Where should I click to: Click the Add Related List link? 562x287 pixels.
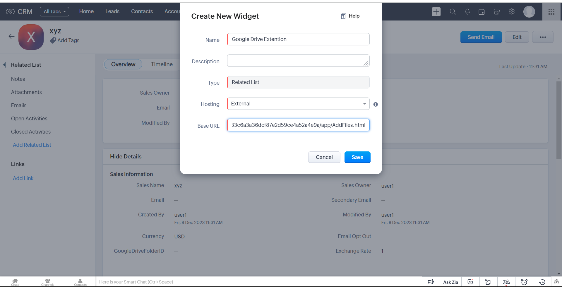click(x=32, y=145)
